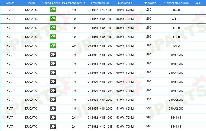The image size is (206, 131).
Task: Click 51kW / 69KM in the 06.1995 row
Action: click(125, 109)
